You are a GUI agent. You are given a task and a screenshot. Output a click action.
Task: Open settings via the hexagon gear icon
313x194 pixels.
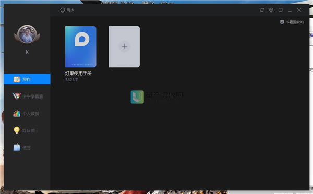pyautogui.click(x=271, y=10)
